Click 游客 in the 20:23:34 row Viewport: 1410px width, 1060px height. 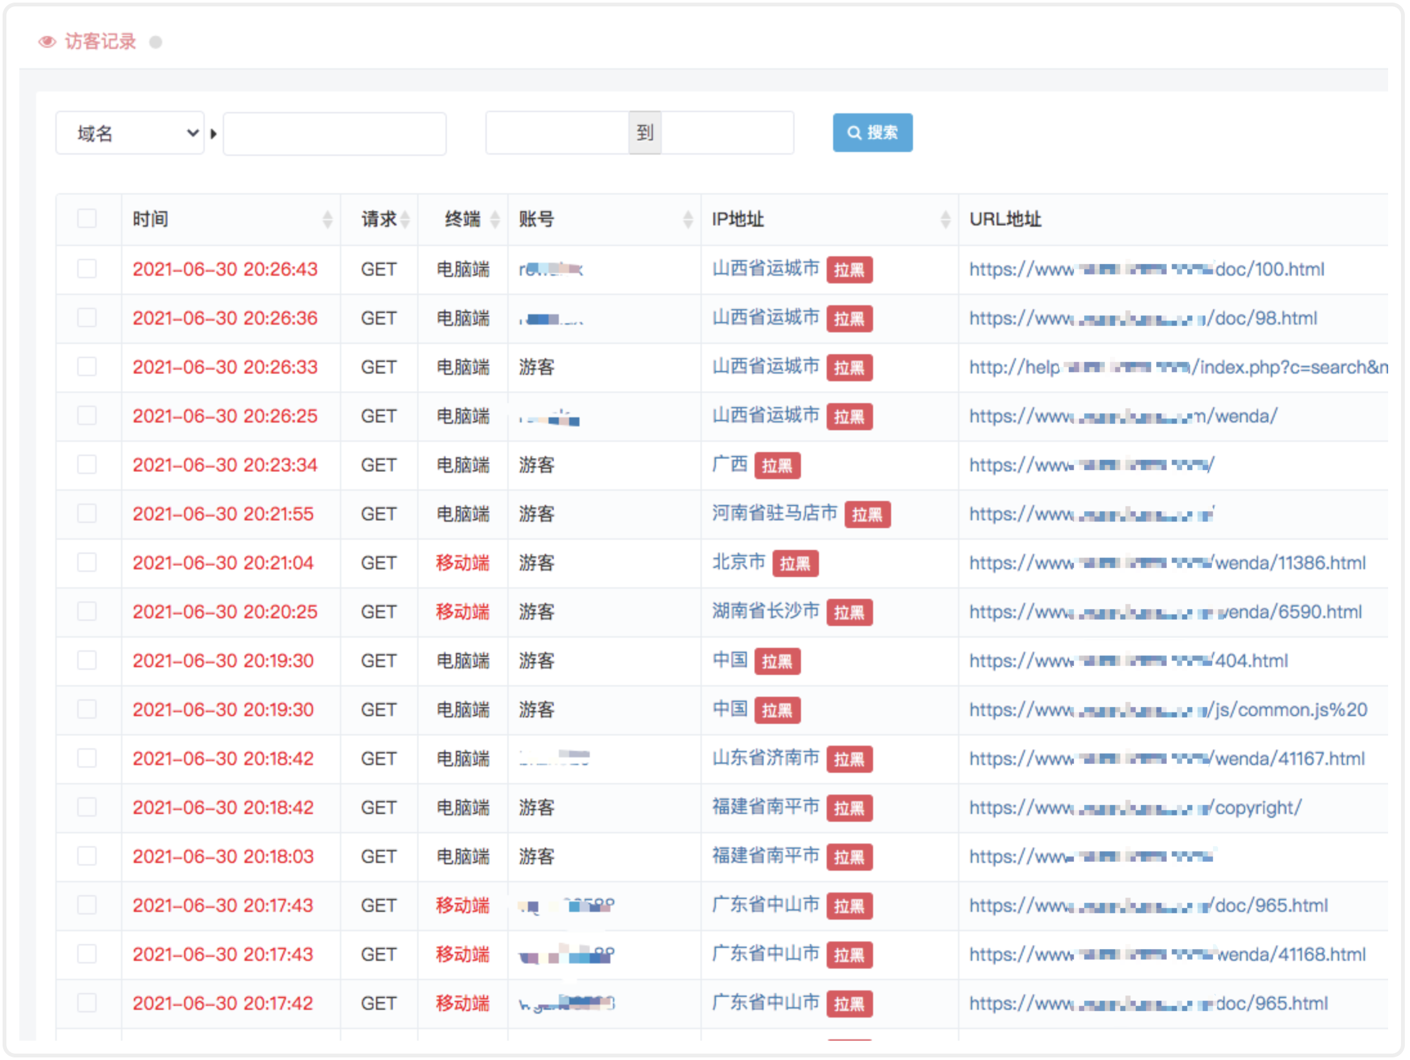[537, 465]
